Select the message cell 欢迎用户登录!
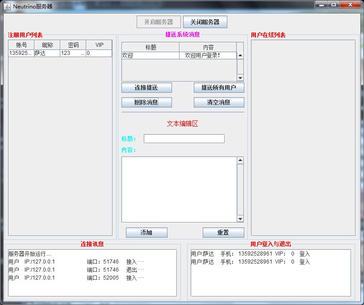The width and height of the screenshot is (364, 305). tap(208, 55)
